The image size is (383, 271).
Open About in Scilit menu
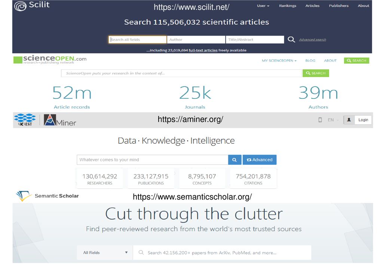pos(363,6)
